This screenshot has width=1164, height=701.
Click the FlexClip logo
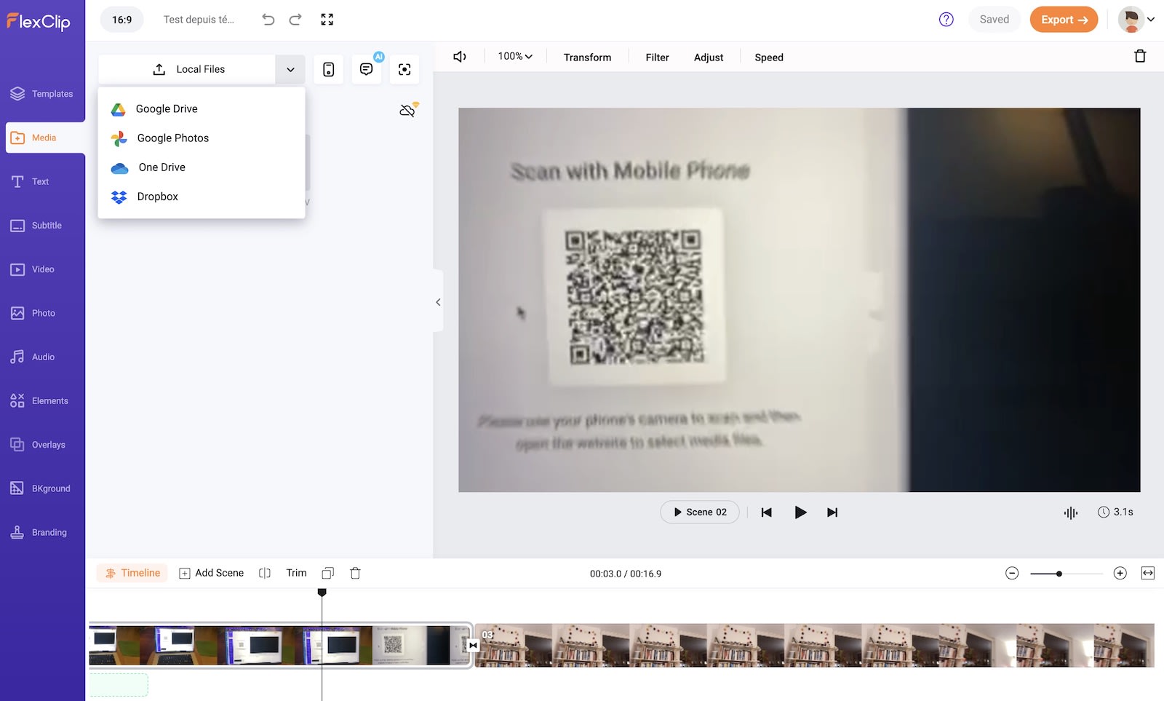[x=39, y=21]
